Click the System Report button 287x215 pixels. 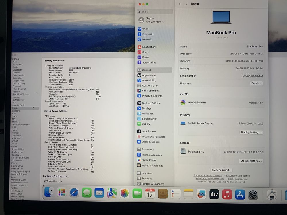point(222,170)
